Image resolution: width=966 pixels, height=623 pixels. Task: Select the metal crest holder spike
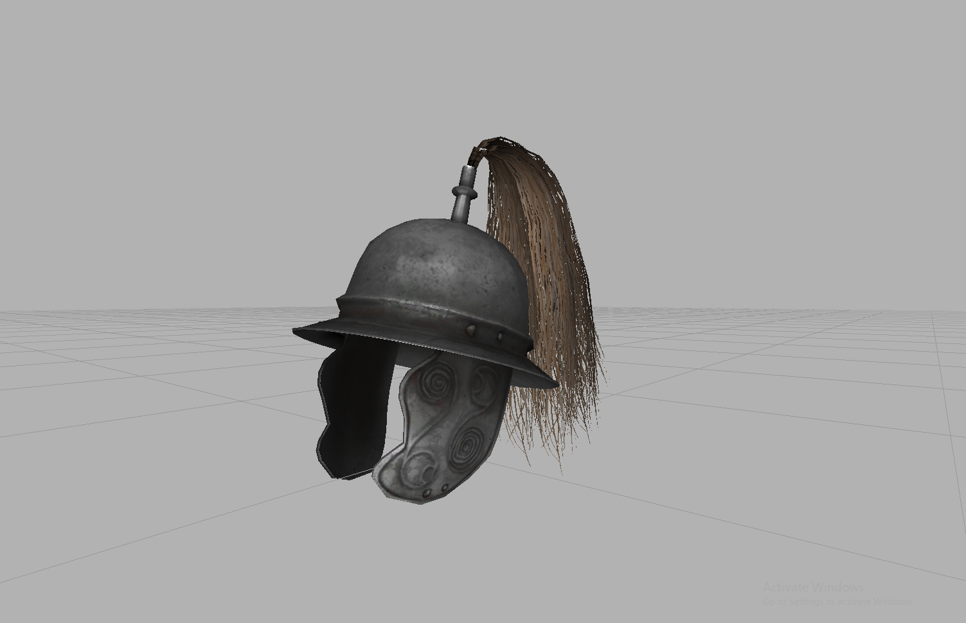coord(463,195)
